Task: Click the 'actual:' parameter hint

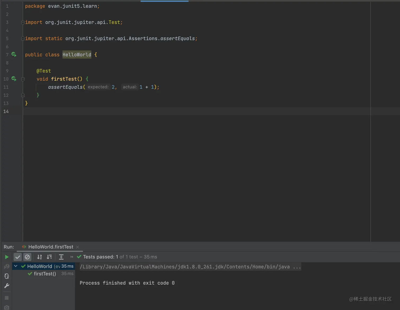Action: (x=130, y=87)
